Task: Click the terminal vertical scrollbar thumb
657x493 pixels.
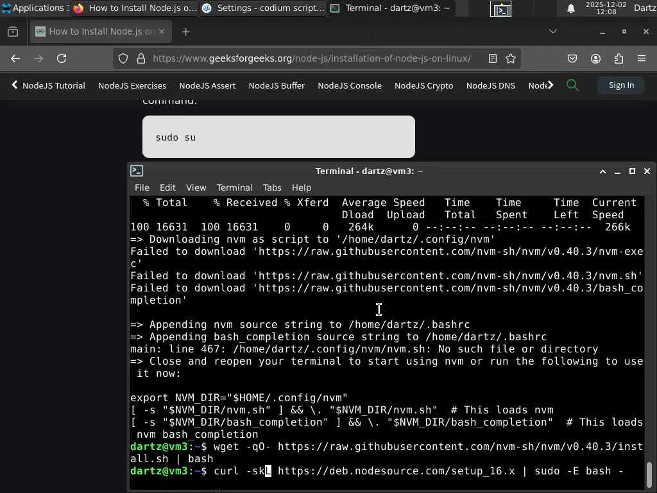Action: (x=649, y=474)
